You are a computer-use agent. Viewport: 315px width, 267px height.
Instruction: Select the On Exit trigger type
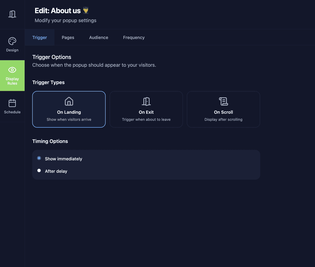(146, 109)
